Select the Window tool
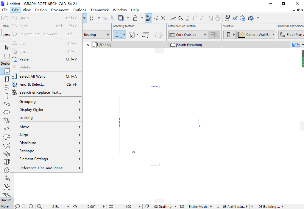 (7, 87)
